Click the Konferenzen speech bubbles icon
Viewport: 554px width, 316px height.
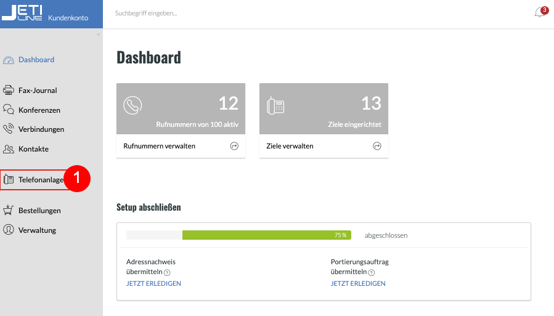9,110
